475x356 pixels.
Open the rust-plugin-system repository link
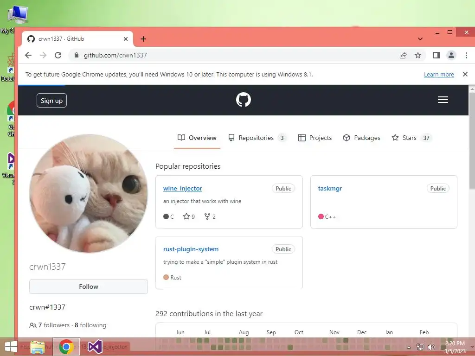[191, 249]
